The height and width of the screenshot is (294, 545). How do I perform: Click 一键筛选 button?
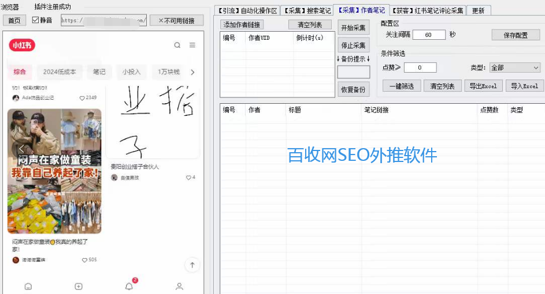tap(402, 86)
